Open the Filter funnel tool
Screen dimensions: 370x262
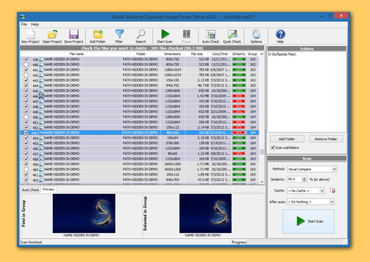click(x=119, y=36)
